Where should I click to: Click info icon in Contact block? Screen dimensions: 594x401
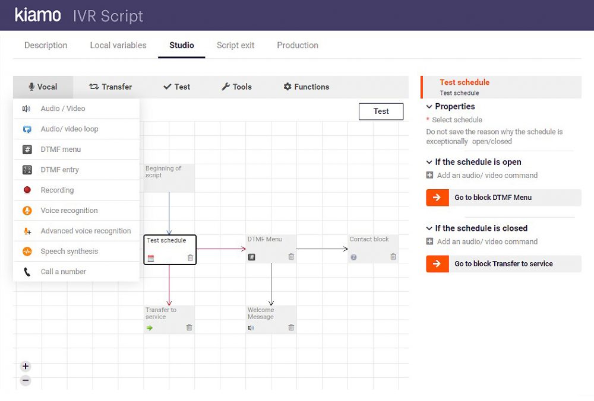(x=353, y=257)
